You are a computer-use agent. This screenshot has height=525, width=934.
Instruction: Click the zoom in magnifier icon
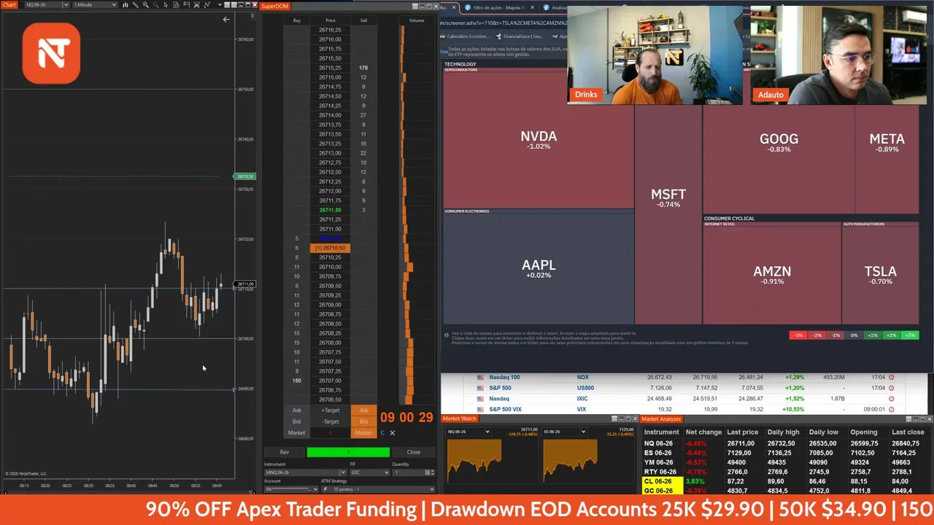(146, 4)
